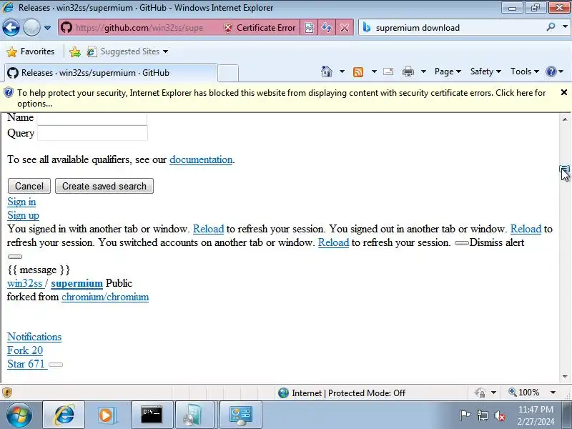Click the Dismiss alert button
Screen dimensions: 572x429
point(462,243)
